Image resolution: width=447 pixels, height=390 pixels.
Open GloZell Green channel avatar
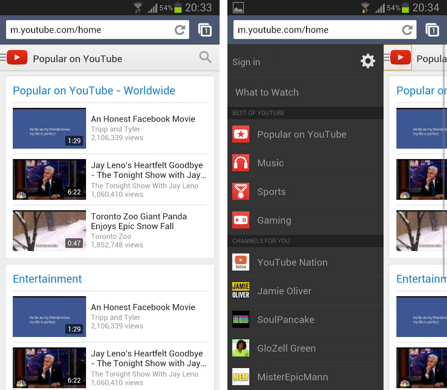point(241,348)
